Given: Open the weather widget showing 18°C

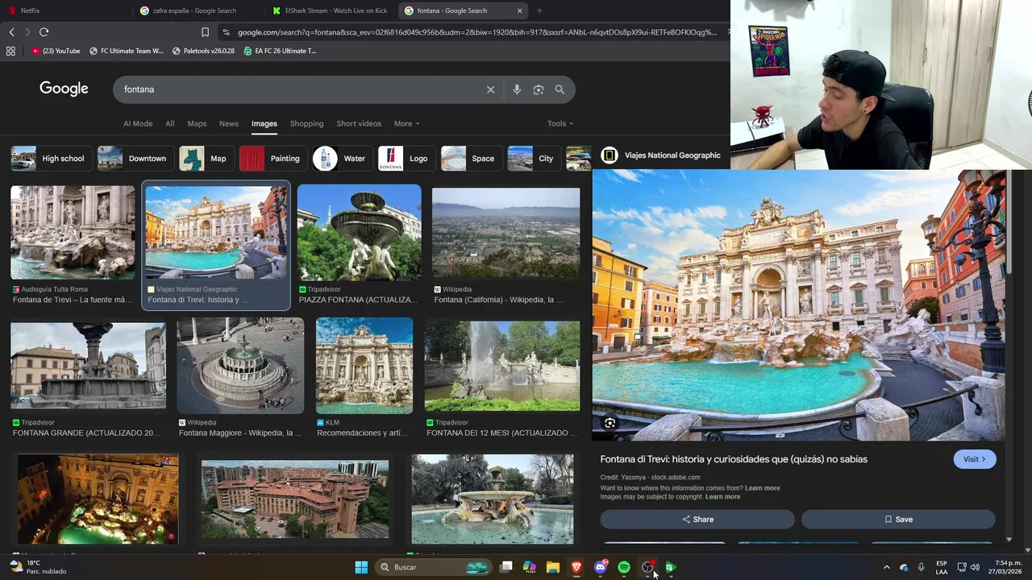Looking at the screenshot, I should pos(38,567).
